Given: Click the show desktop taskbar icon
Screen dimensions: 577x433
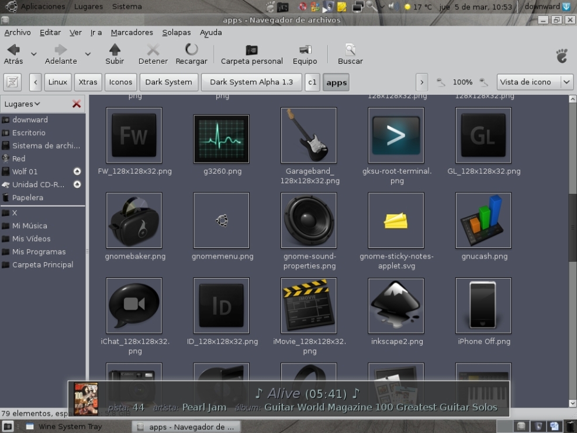Looking at the screenshot, I should click(x=8, y=427).
